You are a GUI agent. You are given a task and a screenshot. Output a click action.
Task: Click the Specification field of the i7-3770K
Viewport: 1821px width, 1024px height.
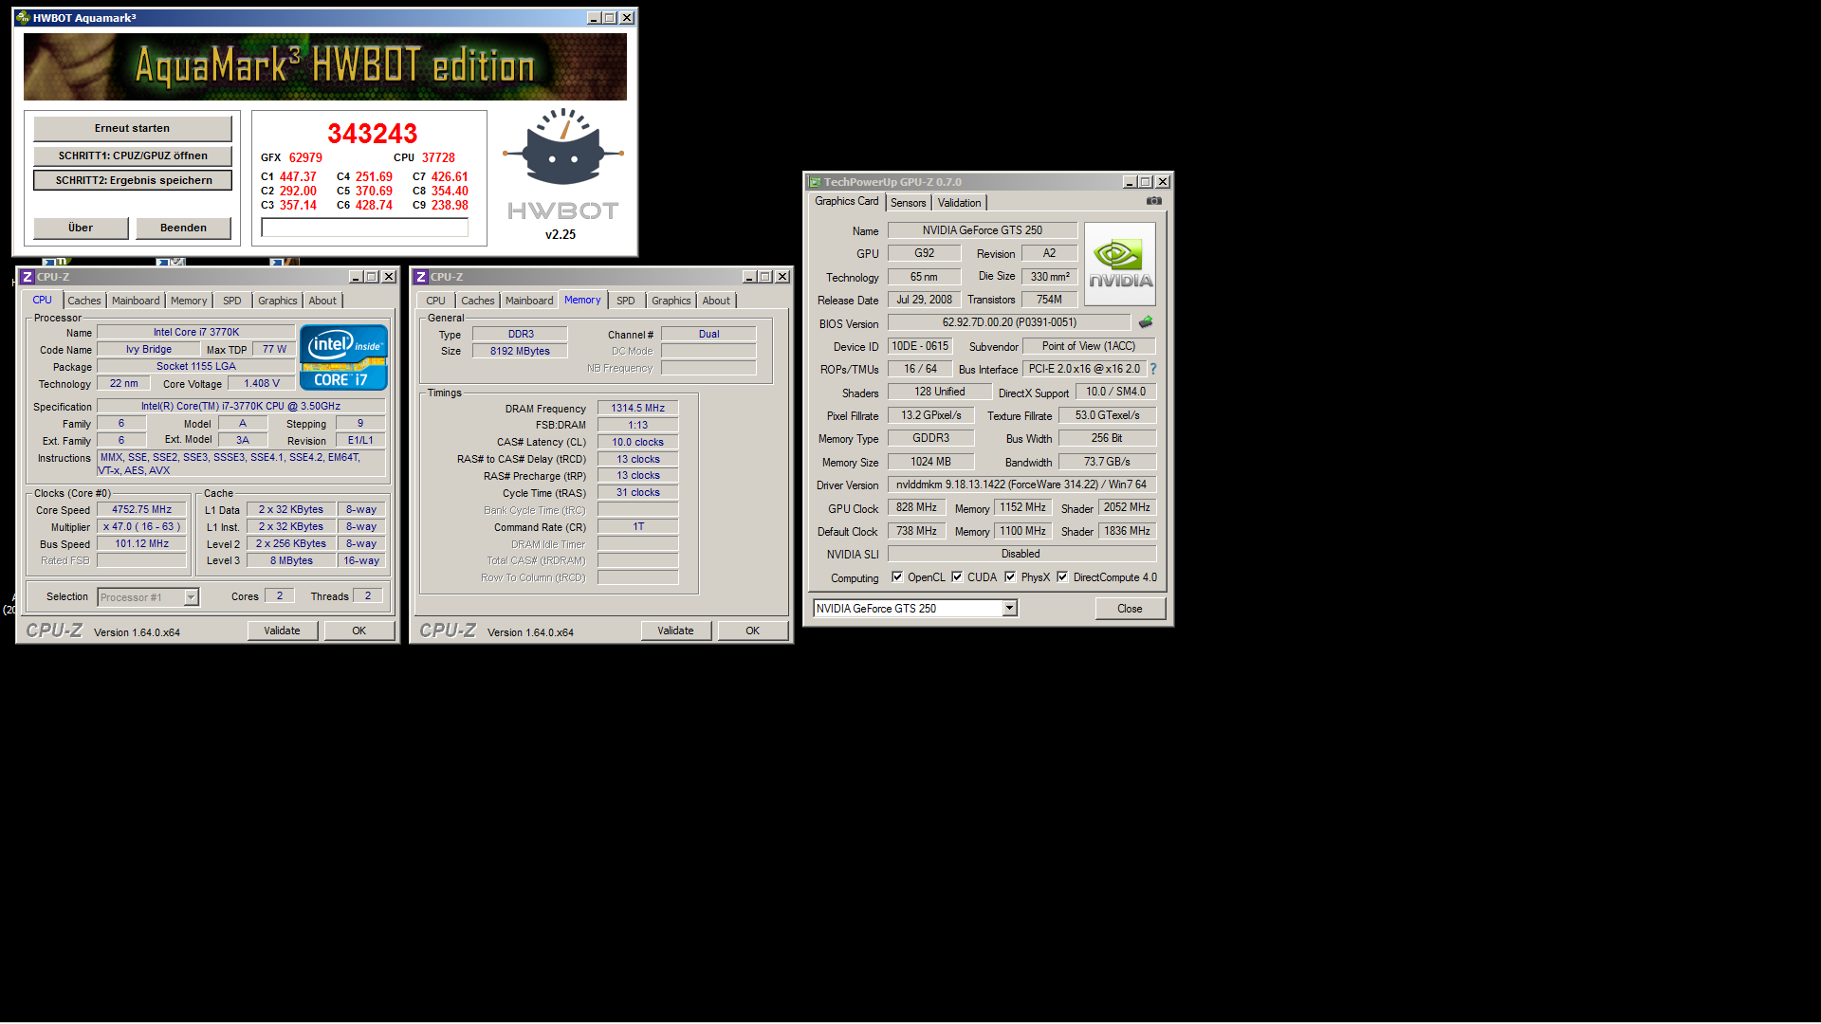coord(241,406)
